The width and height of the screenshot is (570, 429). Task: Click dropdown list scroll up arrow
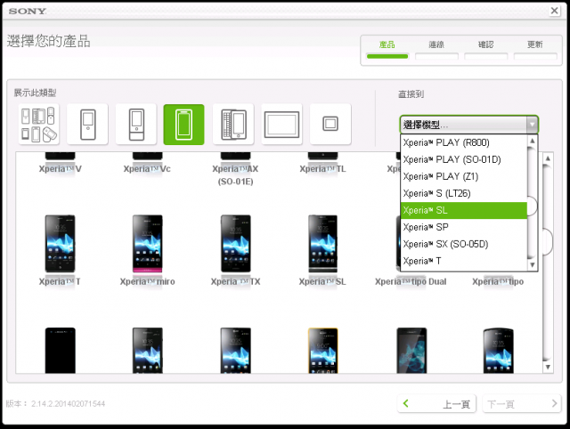(533, 141)
